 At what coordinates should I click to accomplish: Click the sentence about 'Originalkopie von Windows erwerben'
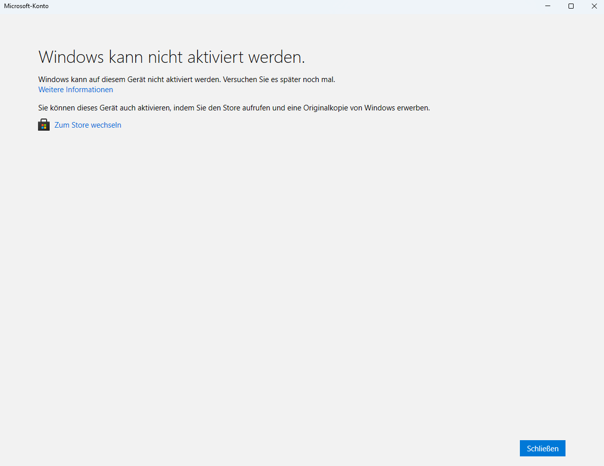click(234, 108)
